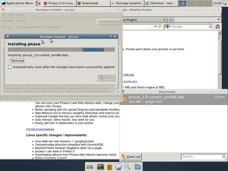The image size is (228, 171).
Task: Open the i386.deb download link
Action: coord(129,75)
